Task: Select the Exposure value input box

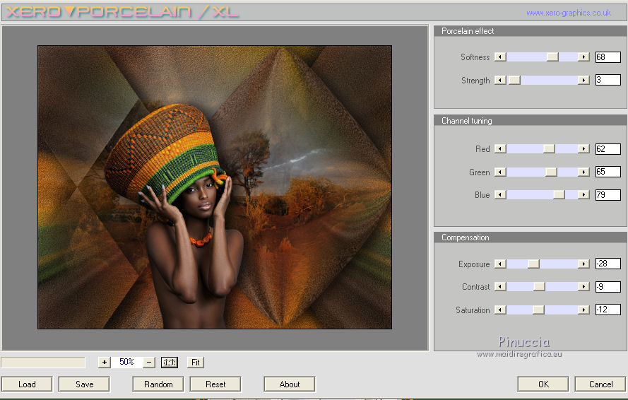Action: pos(608,264)
